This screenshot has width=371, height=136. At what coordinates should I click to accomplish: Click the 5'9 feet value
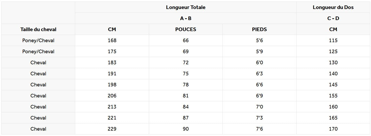pyautogui.click(x=259, y=51)
